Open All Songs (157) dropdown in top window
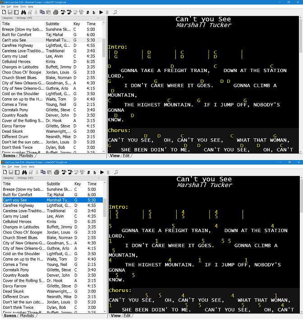This screenshot has height=320, width=303. 57,18
